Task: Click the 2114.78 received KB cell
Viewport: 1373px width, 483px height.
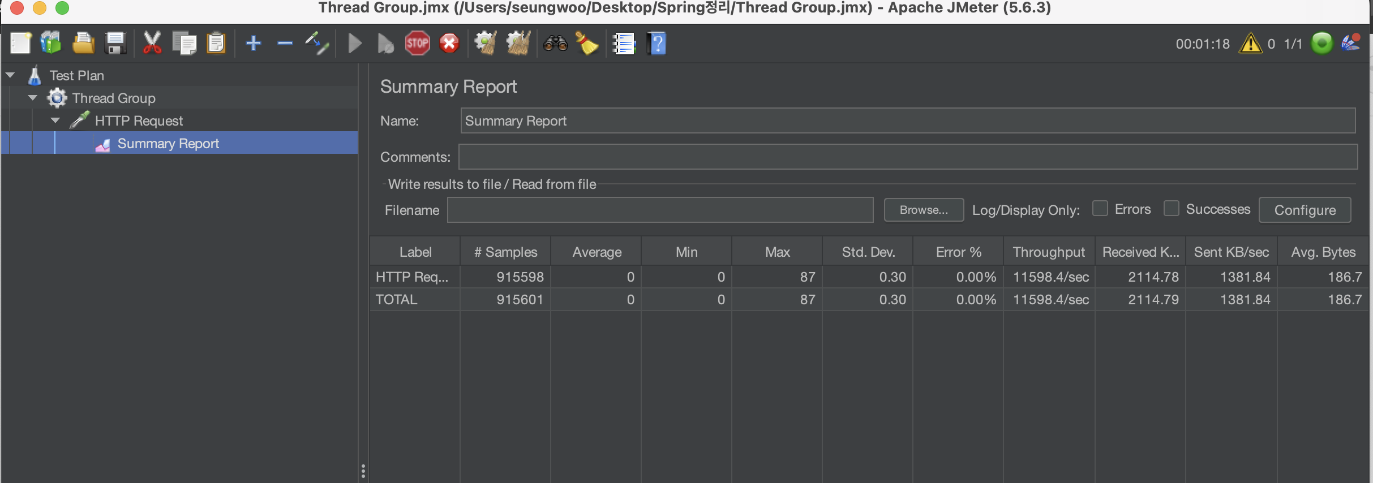Action: [1140, 277]
